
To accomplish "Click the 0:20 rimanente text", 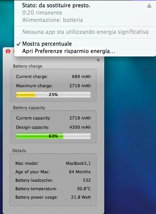I will tap(42, 13).
